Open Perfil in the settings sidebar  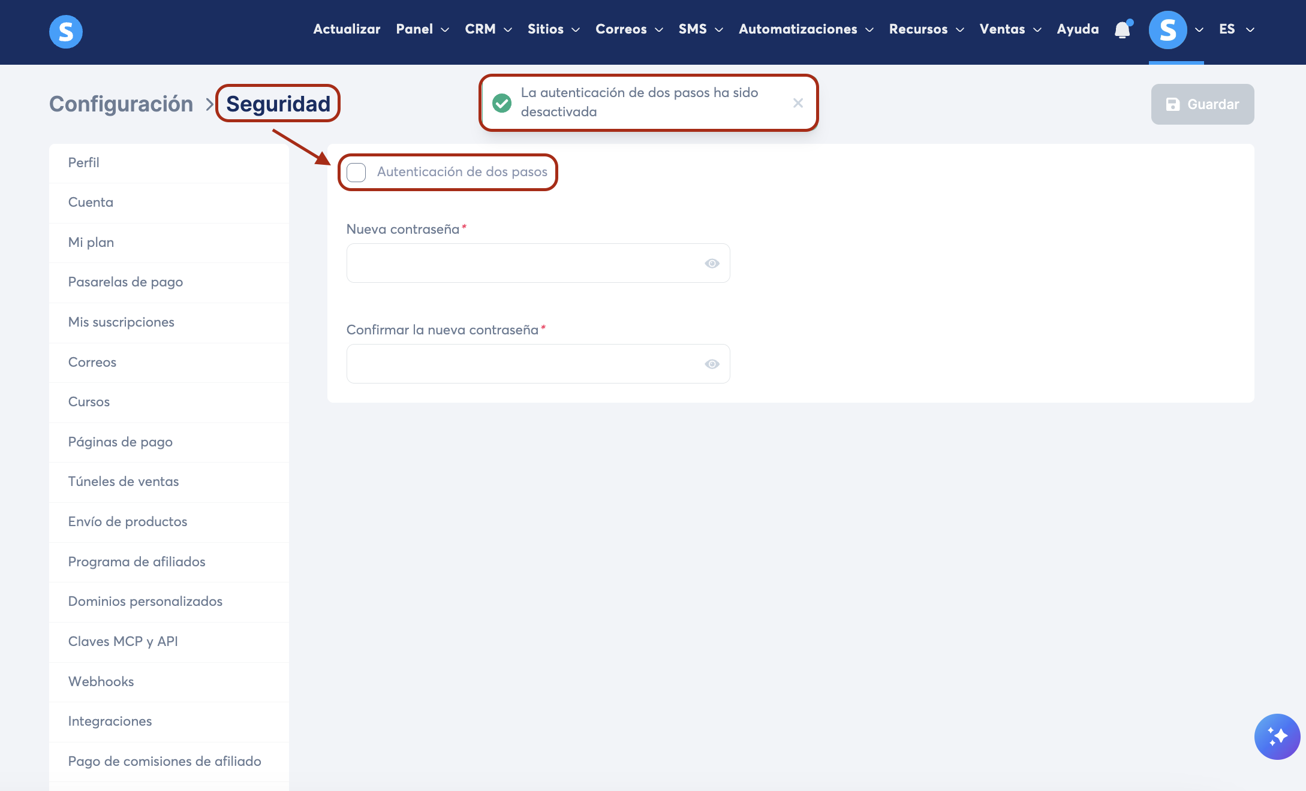(169, 163)
